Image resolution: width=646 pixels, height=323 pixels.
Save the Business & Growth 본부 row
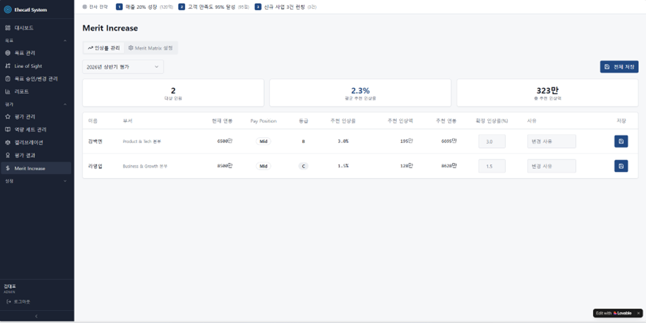pyautogui.click(x=621, y=166)
